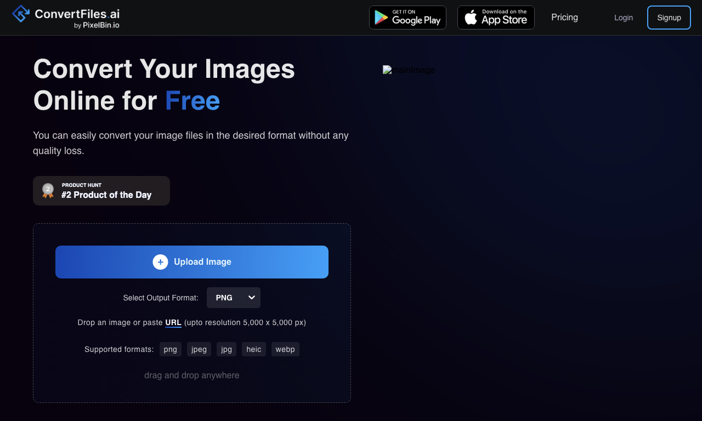
Task: Click the jpeg supported format tag
Action: point(199,349)
